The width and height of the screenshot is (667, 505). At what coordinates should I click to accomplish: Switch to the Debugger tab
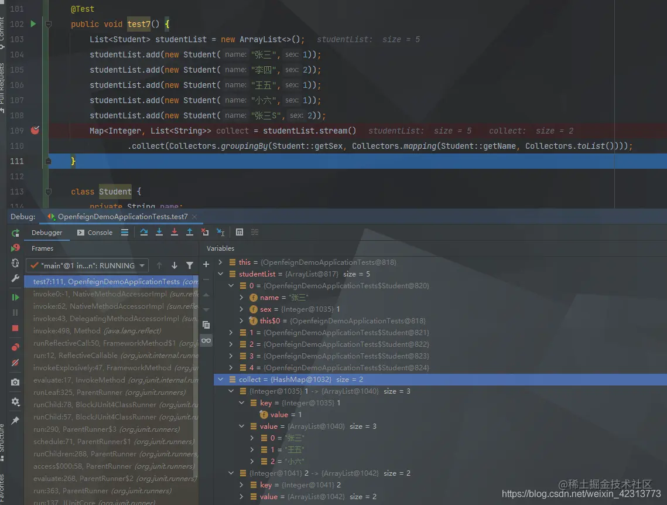click(47, 233)
